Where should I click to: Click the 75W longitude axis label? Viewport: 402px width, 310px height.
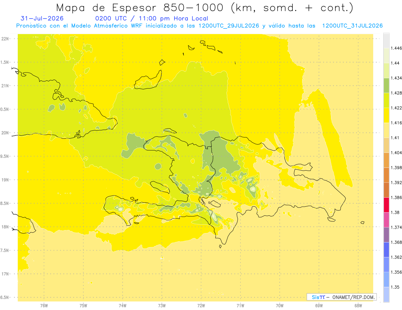pos(83,306)
